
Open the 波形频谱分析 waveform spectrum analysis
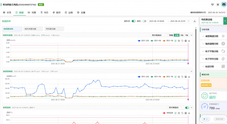[x=211, y=36]
